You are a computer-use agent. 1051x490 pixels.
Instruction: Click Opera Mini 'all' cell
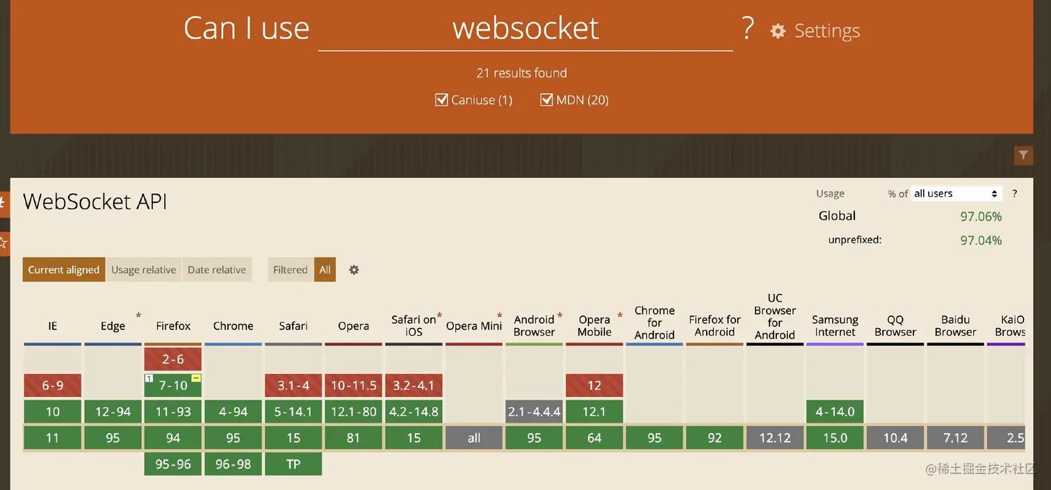click(474, 438)
